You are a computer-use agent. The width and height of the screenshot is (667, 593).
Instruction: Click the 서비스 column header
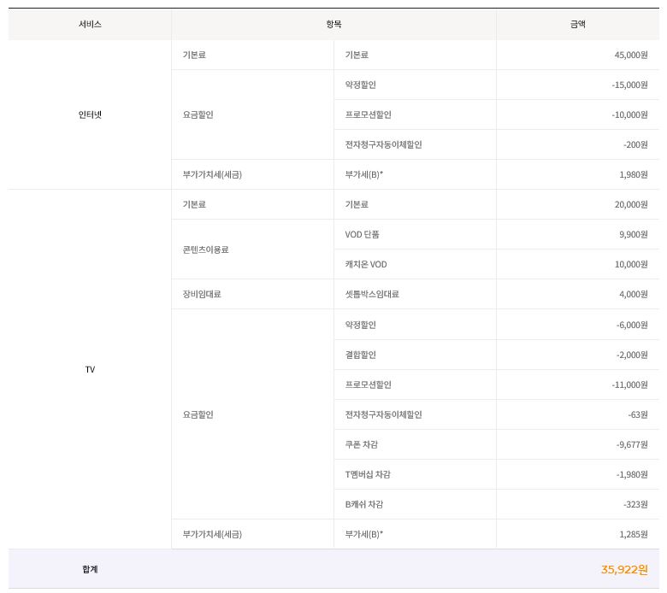(x=90, y=24)
